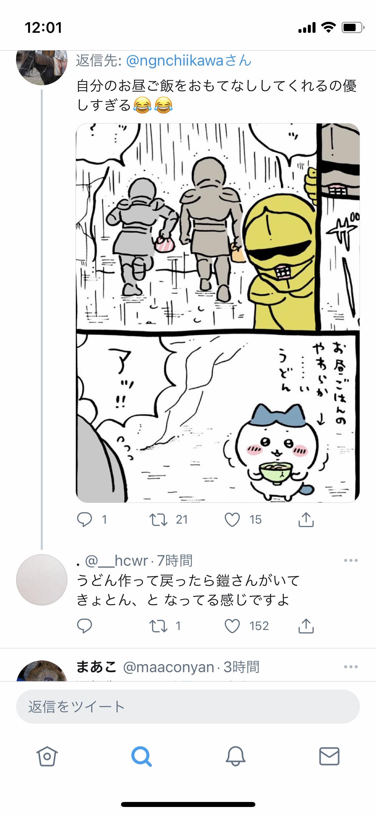The image size is (376, 815).
Task: Retweet @__hcwr's udon comment
Action: click(x=158, y=626)
